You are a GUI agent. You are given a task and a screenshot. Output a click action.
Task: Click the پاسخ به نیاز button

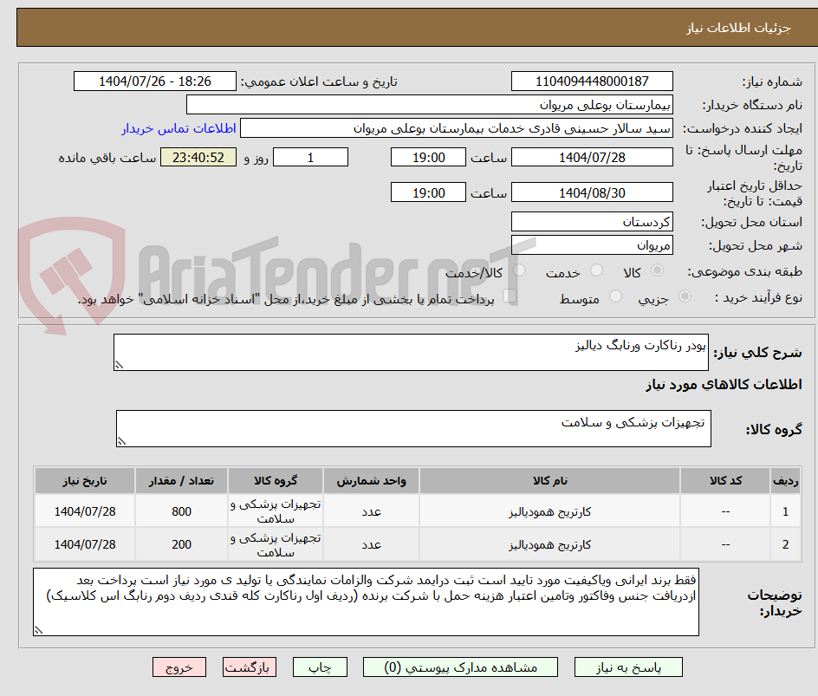tap(628, 667)
